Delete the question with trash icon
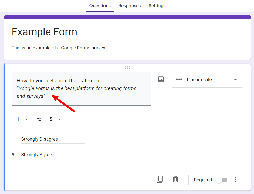Image resolution: width=254 pixels, height=194 pixels. tap(176, 179)
